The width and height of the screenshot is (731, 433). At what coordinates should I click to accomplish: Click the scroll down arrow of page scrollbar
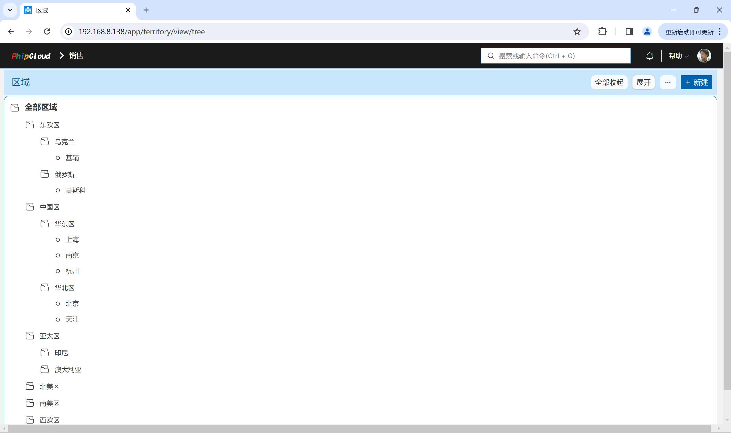(x=727, y=420)
